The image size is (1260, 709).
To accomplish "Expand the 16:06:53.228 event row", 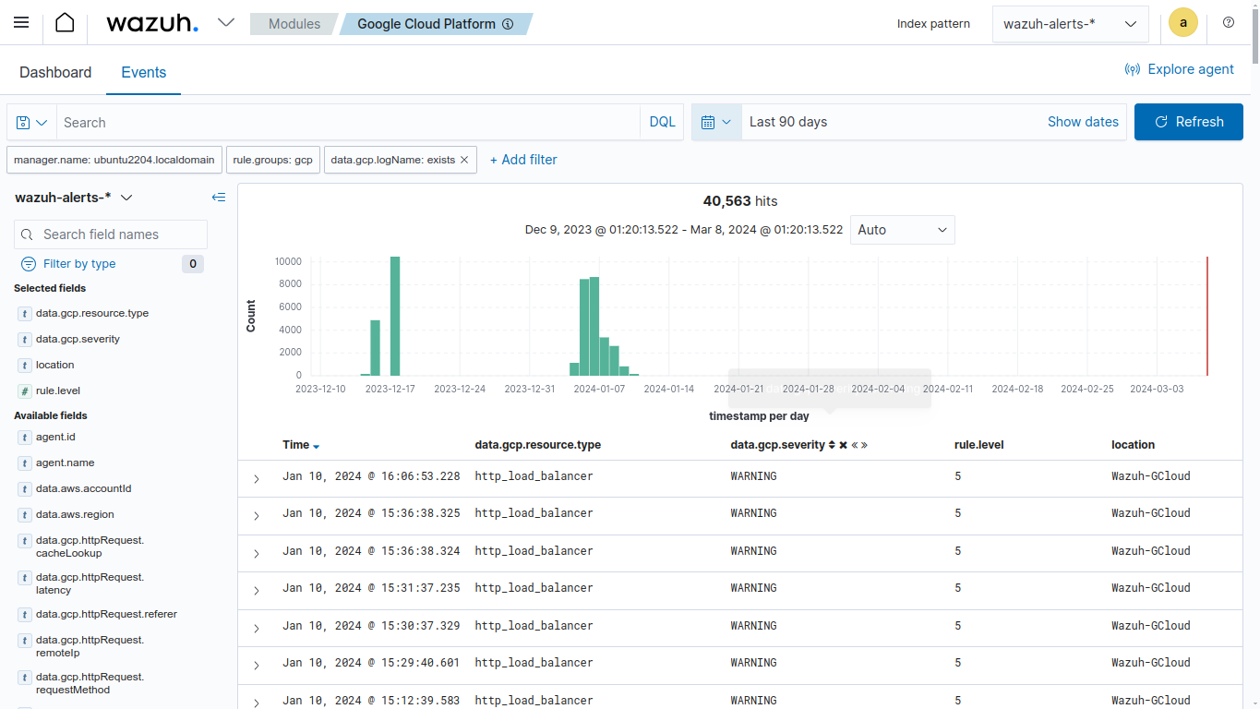I will (x=257, y=479).
